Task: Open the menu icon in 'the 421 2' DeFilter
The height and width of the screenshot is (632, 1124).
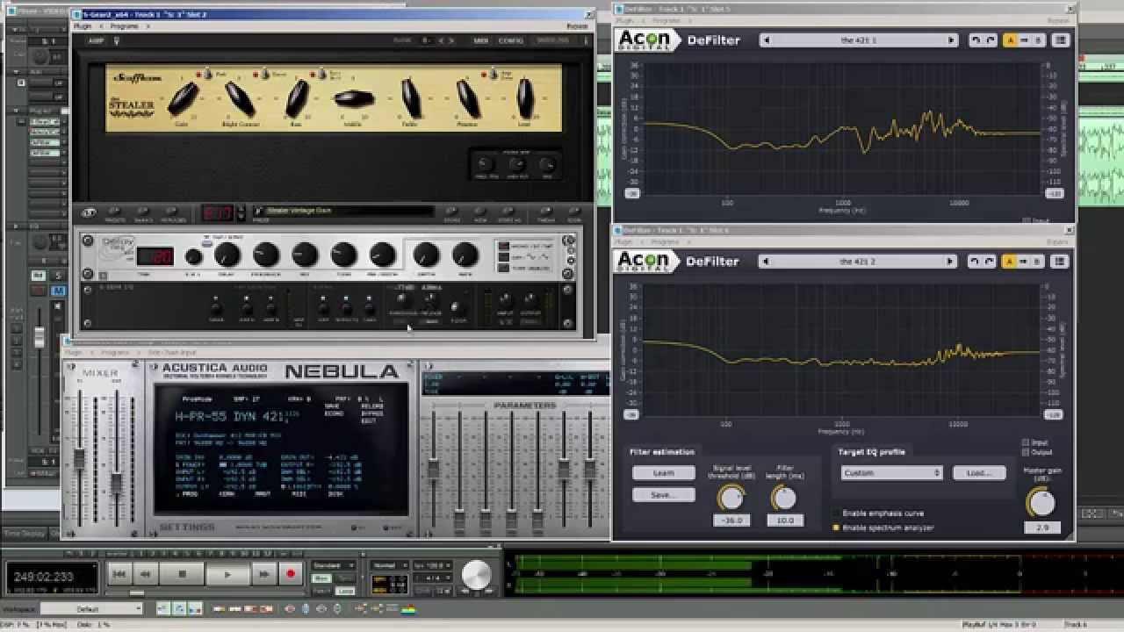Action: point(1060,262)
